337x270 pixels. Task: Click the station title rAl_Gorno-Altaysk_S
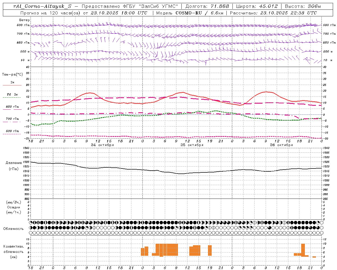point(42,6)
